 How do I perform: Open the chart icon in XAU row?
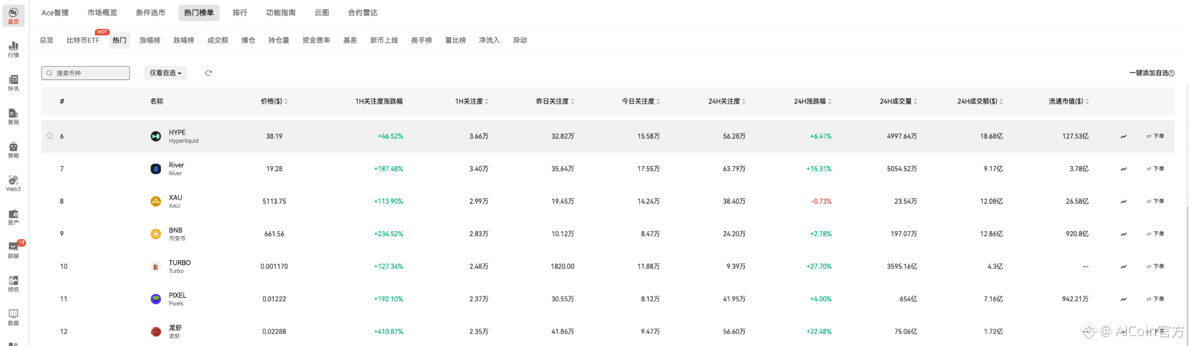tap(1123, 201)
